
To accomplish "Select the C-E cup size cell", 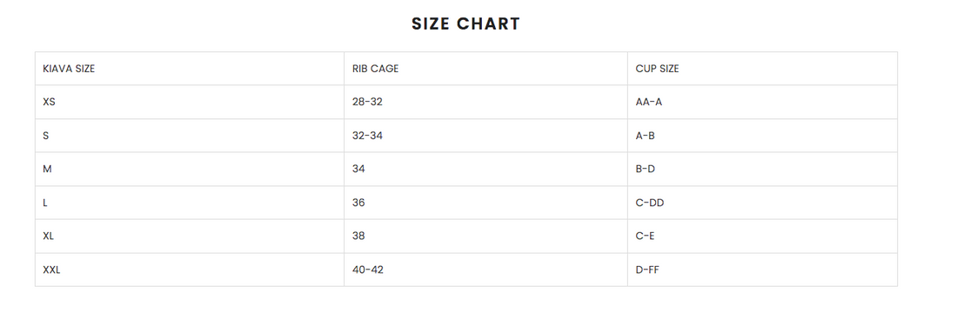I will pos(762,236).
